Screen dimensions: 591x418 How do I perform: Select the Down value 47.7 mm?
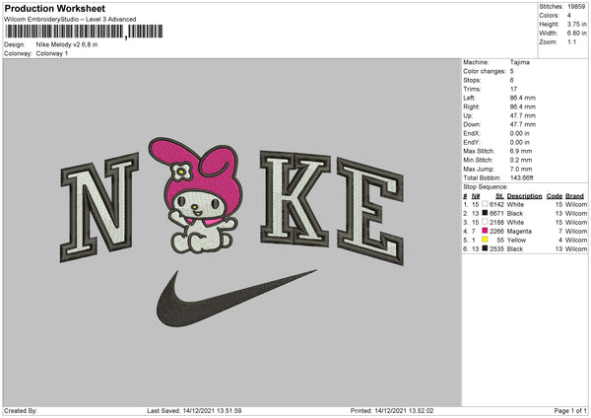coord(523,124)
